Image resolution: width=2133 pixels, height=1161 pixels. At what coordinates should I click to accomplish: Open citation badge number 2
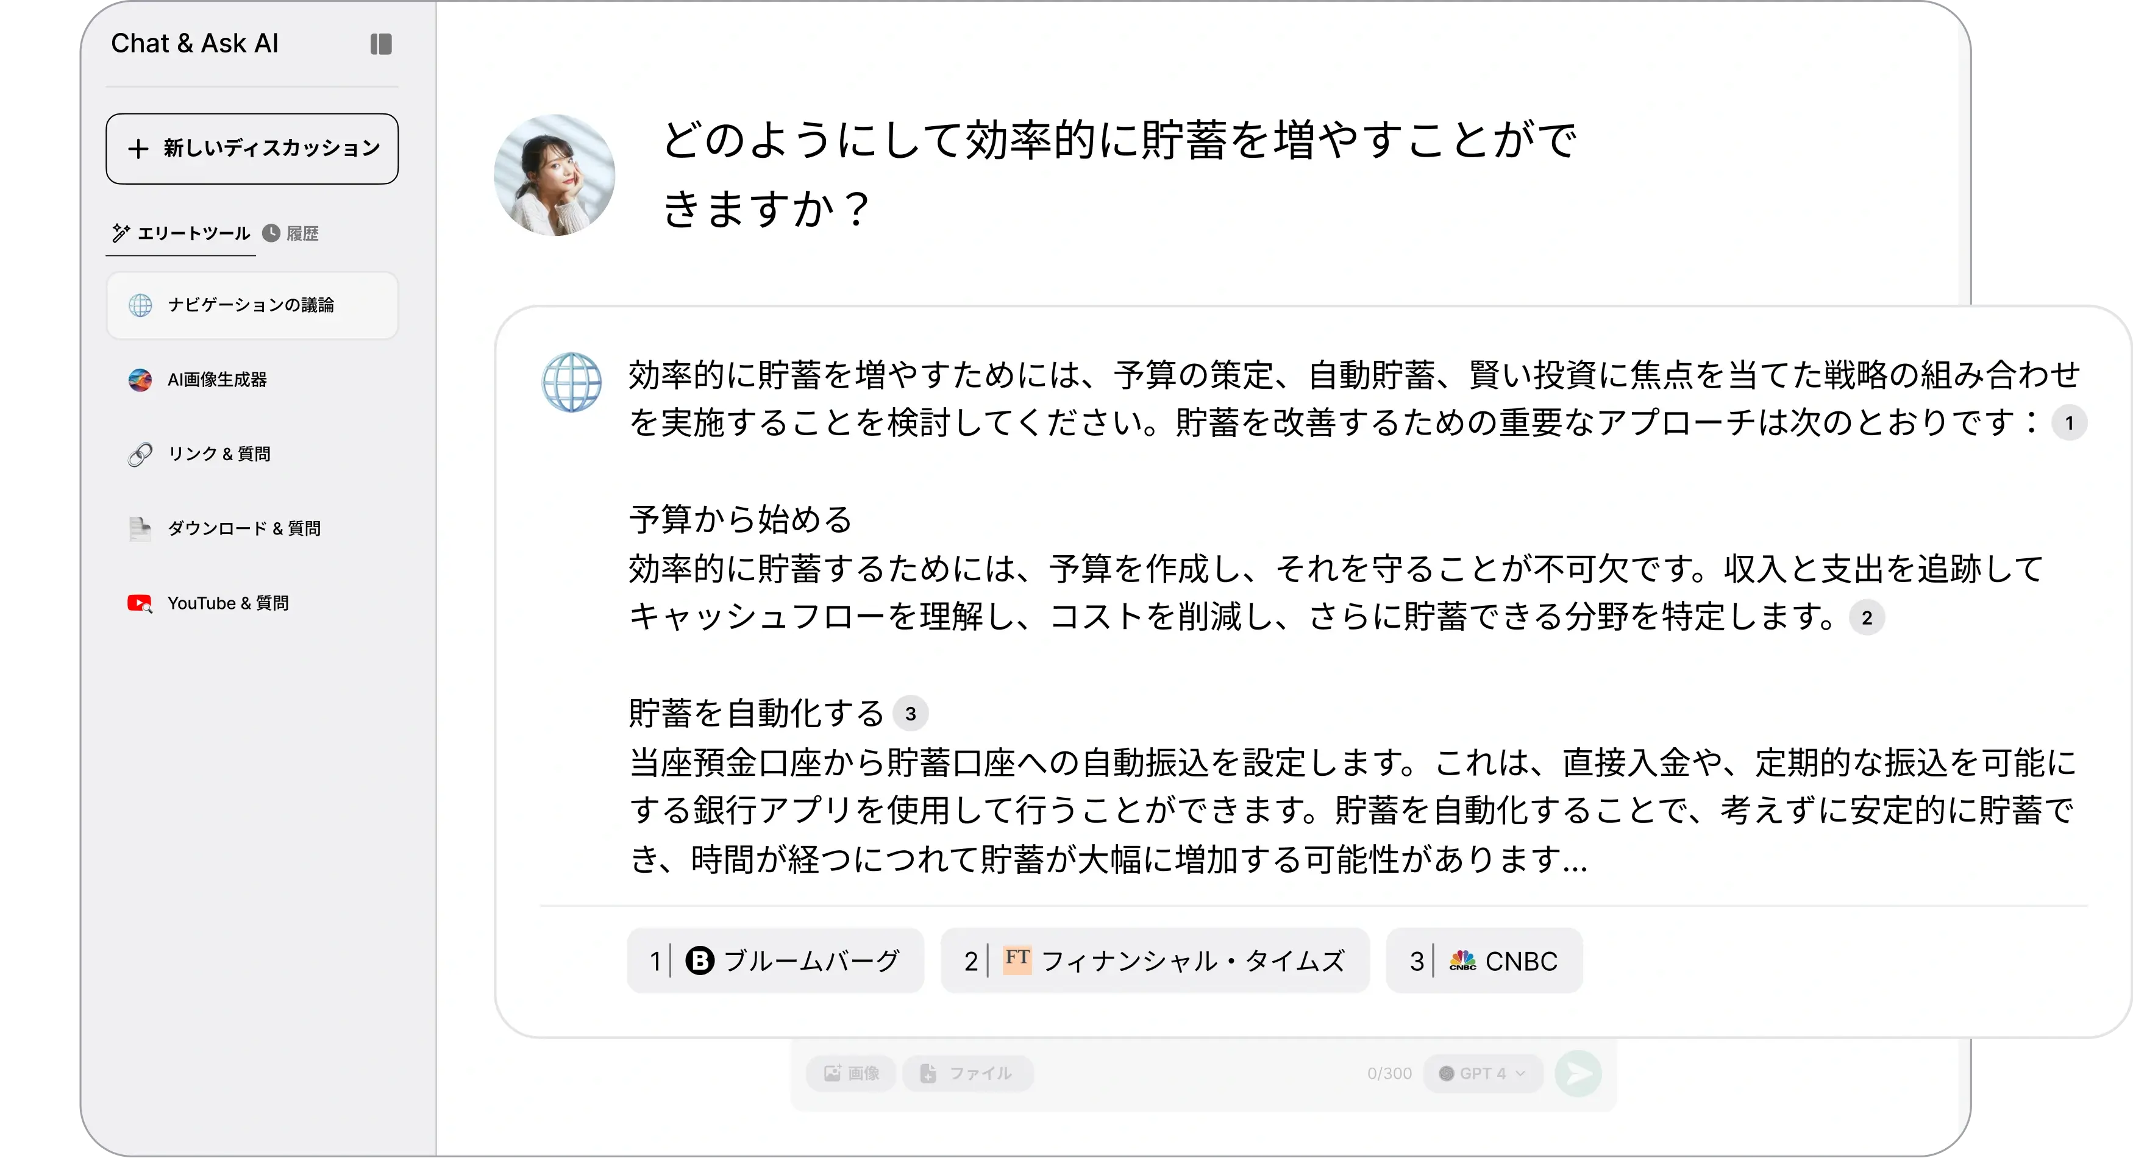click(x=1867, y=618)
